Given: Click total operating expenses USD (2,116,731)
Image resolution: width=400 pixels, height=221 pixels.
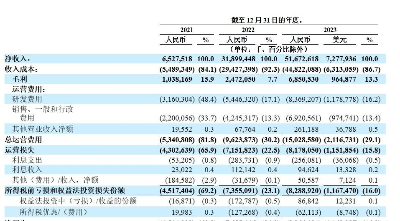Looking at the screenshot, I should tap(341, 140).
